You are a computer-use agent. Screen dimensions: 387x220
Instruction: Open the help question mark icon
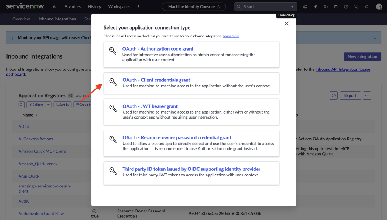(x=346, y=7)
